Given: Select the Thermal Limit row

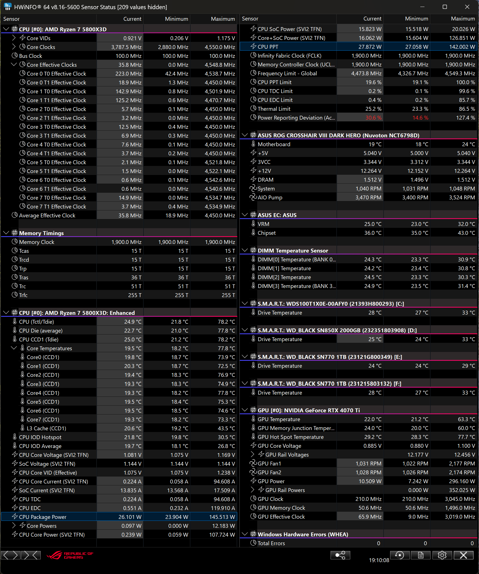Looking at the screenshot, I should 358,109.
